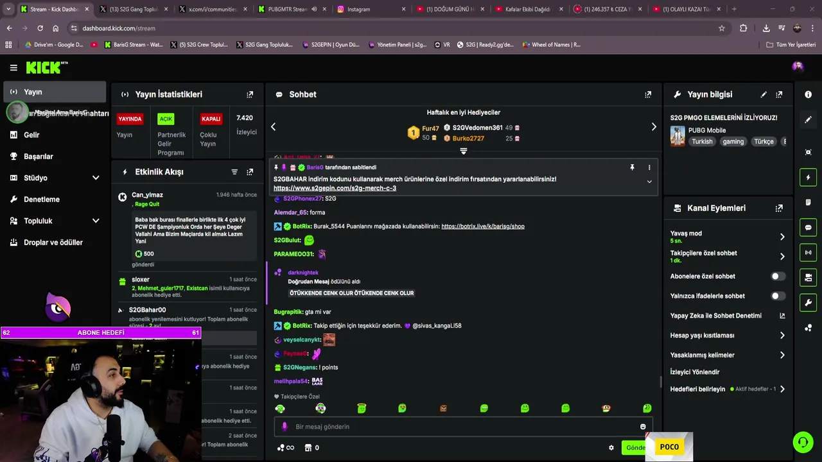The image size is (822, 462).
Task: Toggle the wrench sidebar panel icon
Action: coord(808,302)
